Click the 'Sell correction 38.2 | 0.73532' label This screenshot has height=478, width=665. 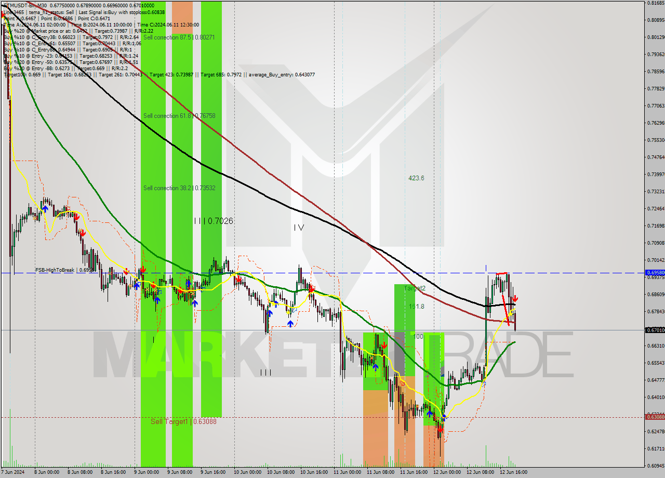point(179,188)
